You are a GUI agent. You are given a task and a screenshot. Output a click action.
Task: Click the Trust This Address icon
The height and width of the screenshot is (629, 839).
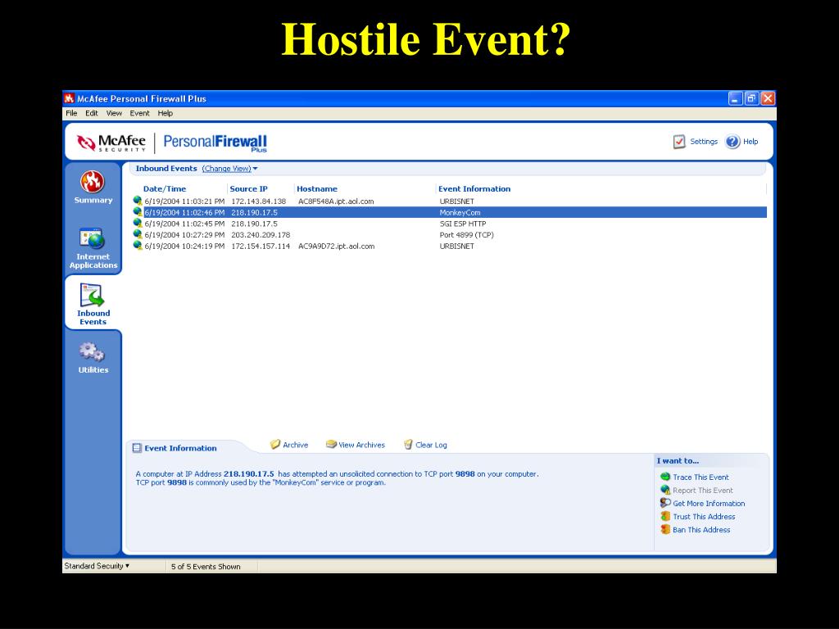(665, 516)
